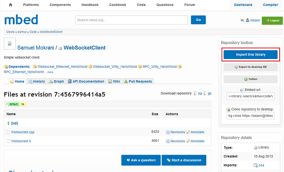
Task: Open the Websocket.cpp file
Action: 23,132
